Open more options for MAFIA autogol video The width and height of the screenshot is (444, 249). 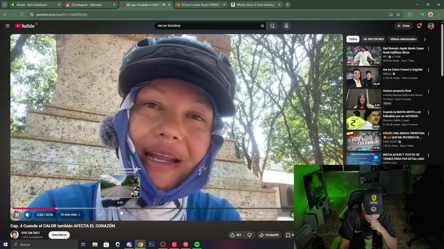428,112
